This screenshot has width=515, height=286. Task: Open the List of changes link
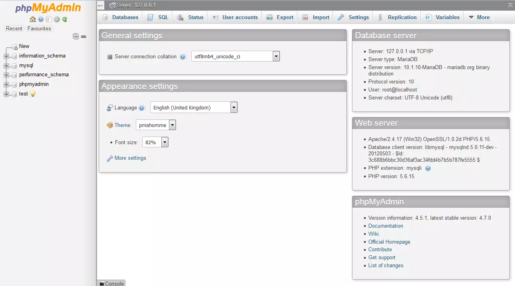[386, 265]
